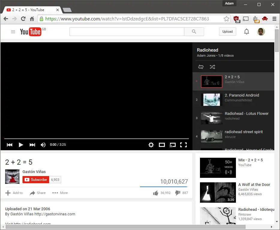Switch to theater mode
The image size is (280, 230).
pos(162,145)
